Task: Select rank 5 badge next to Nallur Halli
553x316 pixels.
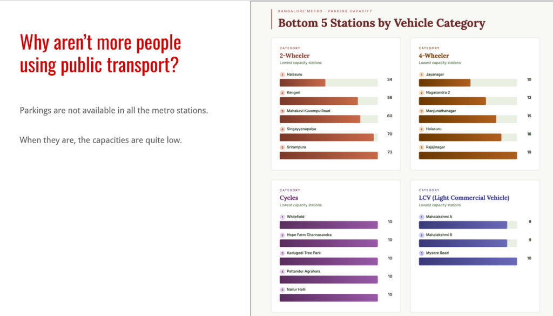Action: 282,290
